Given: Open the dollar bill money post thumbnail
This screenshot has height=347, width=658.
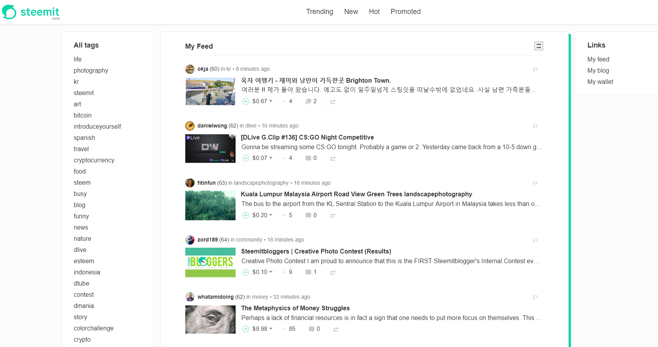Looking at the screenshot, I should coord(210,320).
